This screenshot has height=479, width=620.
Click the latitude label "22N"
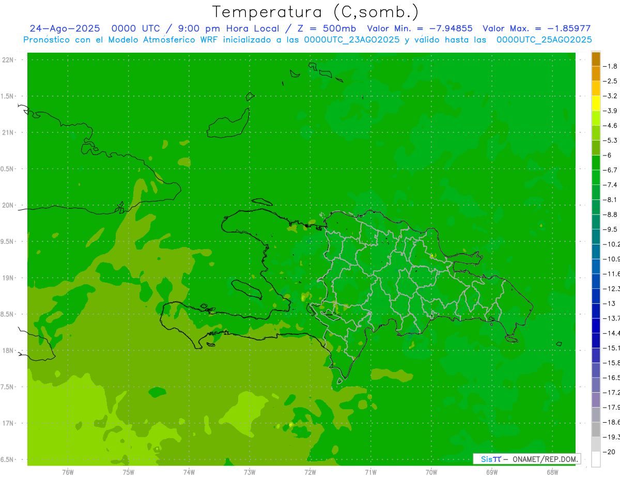(x=8, y=60)
